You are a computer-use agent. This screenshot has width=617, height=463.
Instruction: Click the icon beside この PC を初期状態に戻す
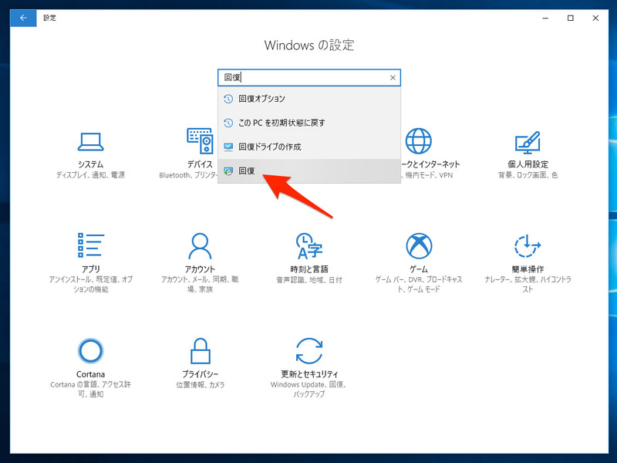(x=228, y=123)
